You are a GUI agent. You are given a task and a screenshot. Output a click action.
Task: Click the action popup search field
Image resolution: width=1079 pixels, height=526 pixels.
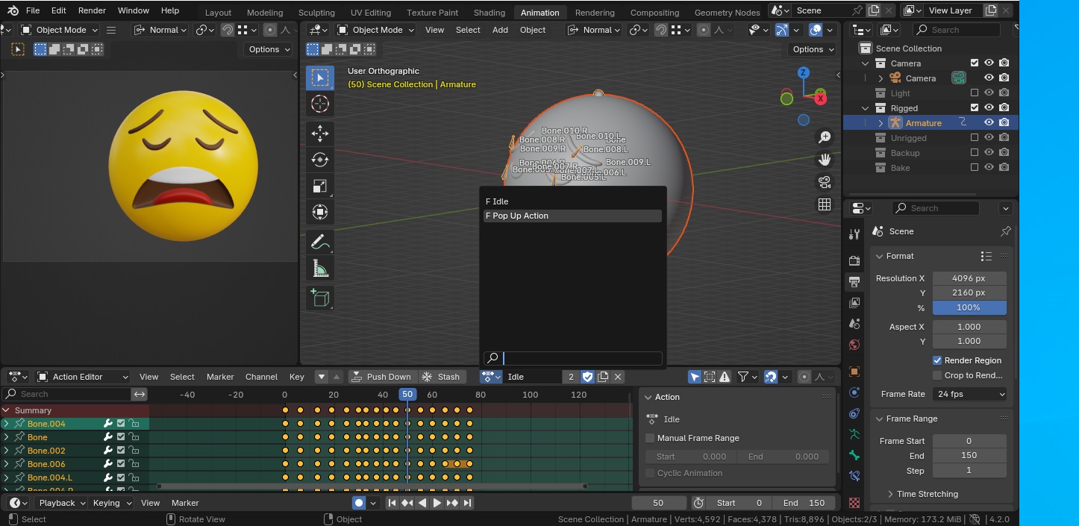573,358
